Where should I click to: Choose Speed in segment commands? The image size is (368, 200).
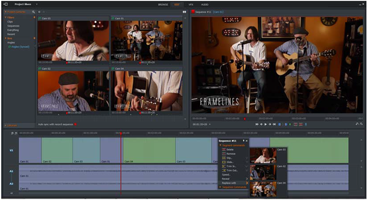(226, 175)
